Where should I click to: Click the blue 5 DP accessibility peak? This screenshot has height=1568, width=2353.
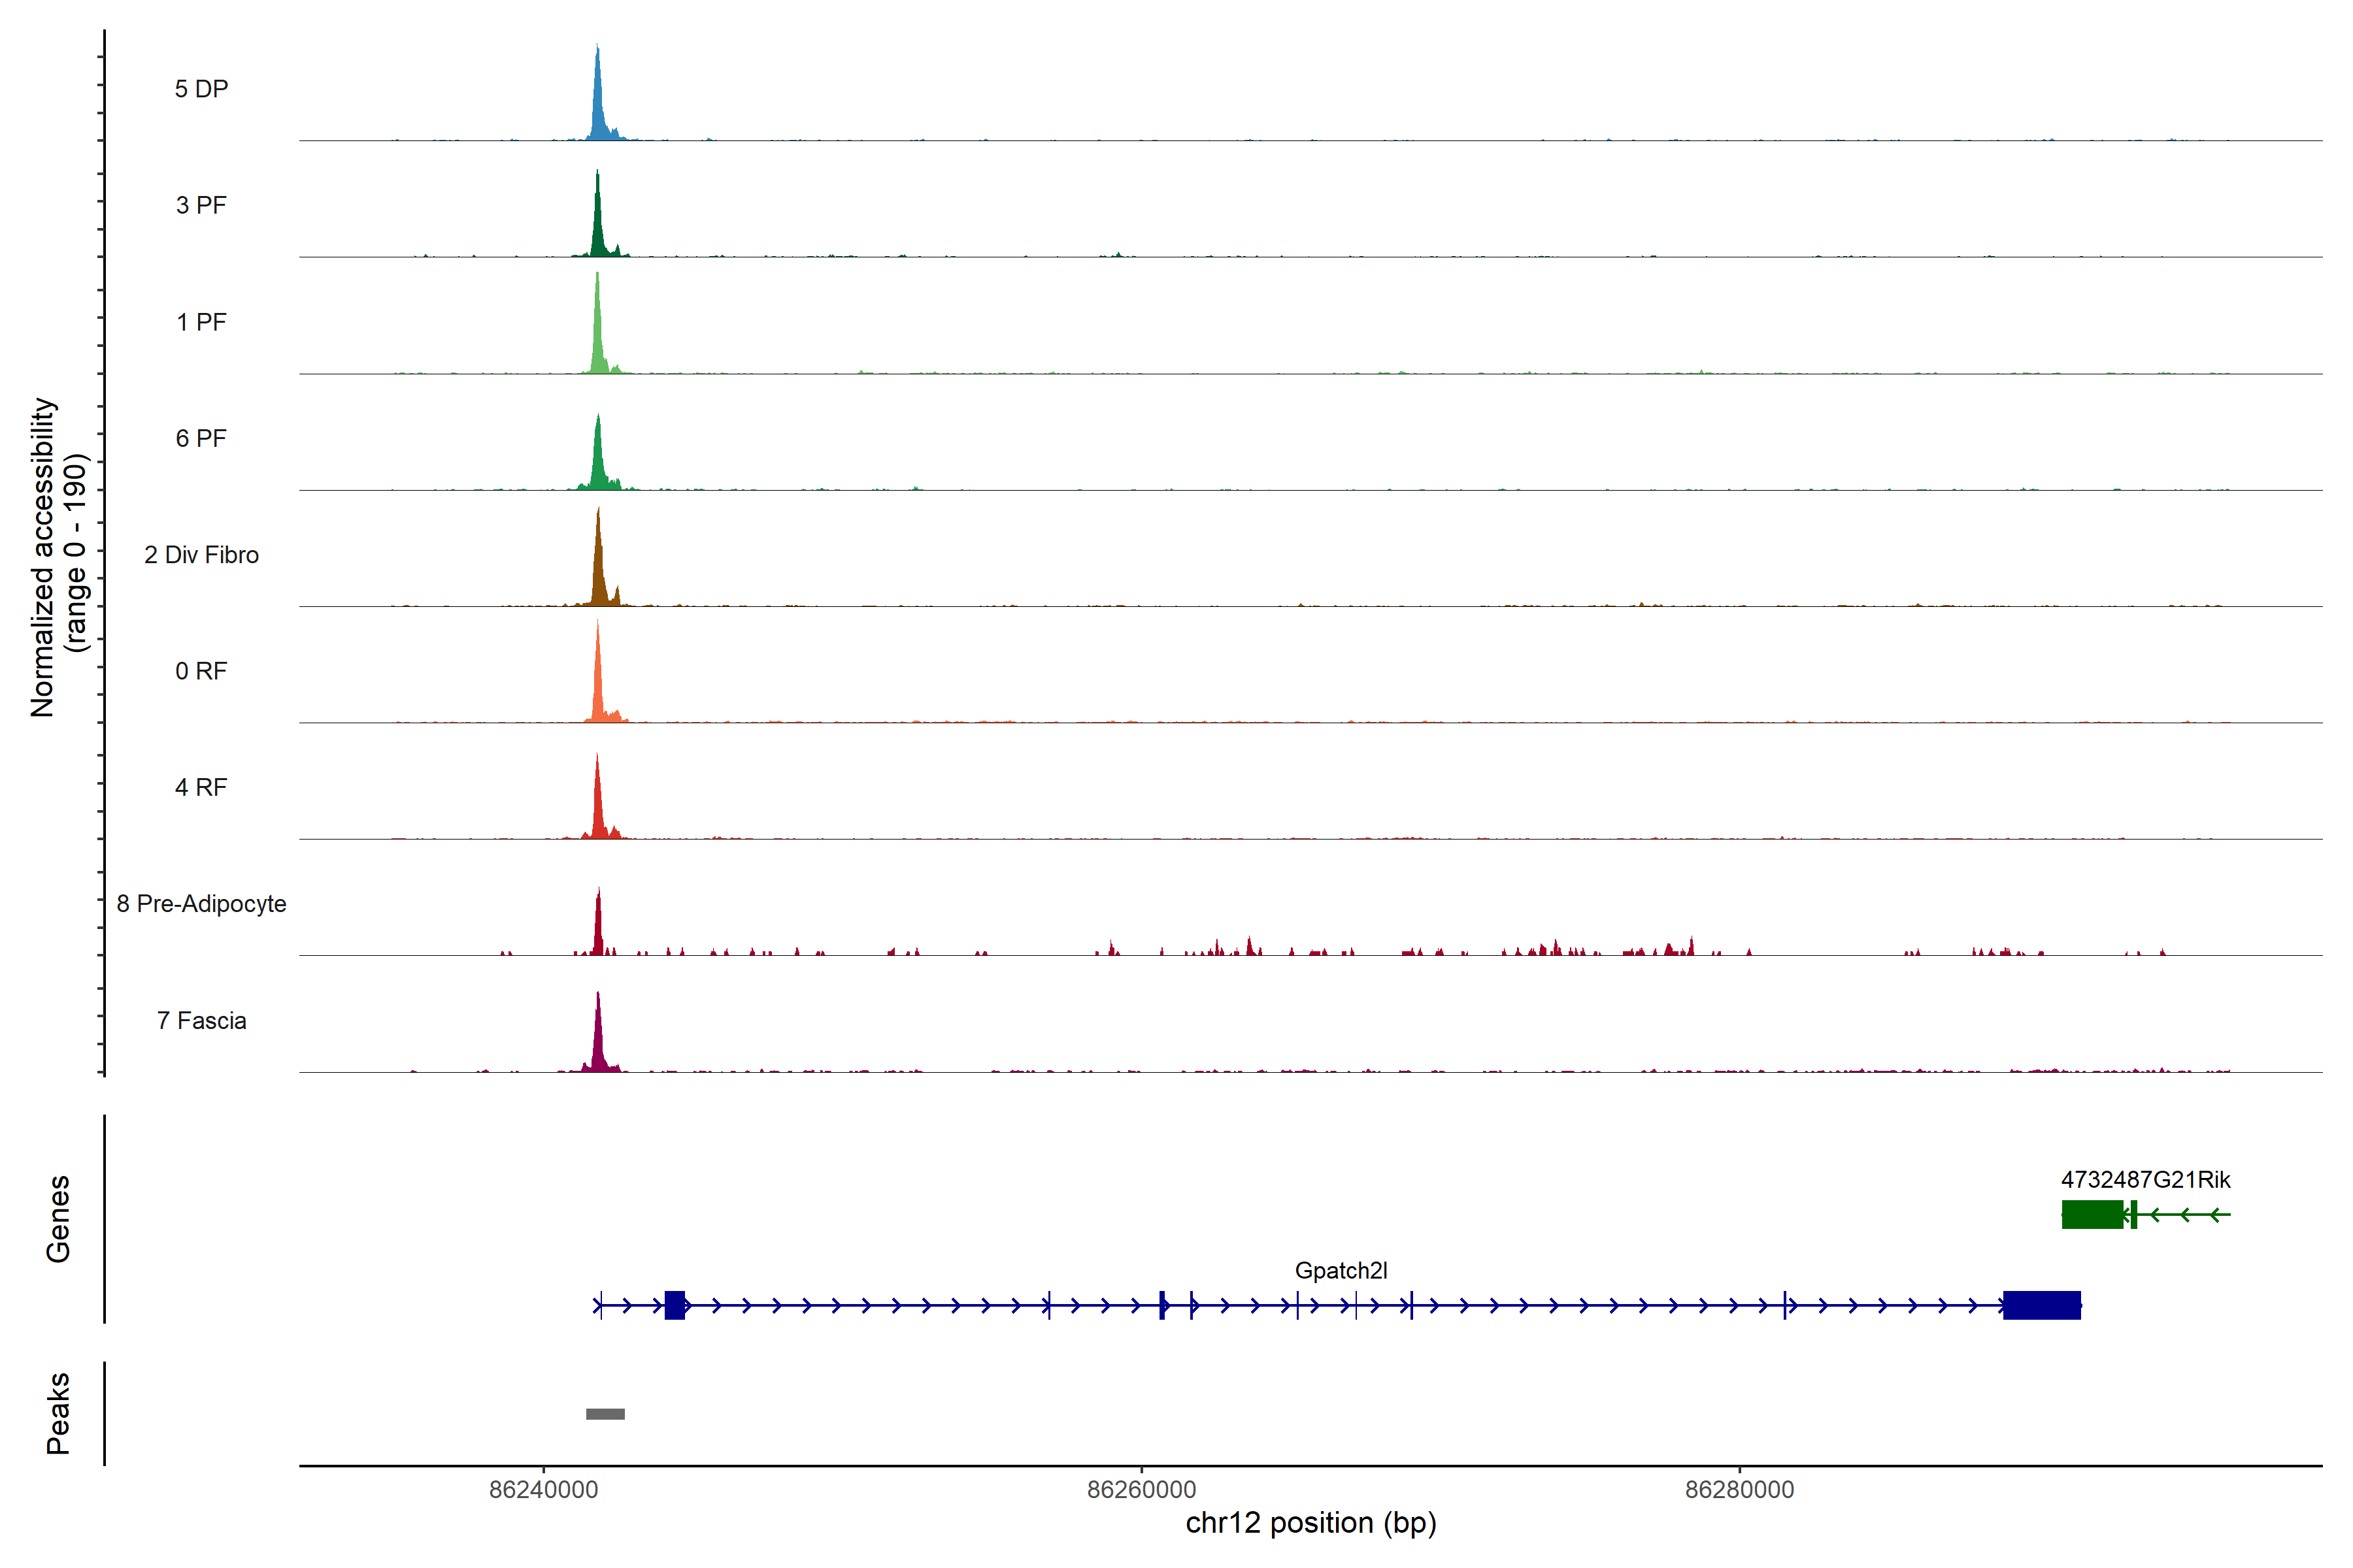[x=598, y=105]
